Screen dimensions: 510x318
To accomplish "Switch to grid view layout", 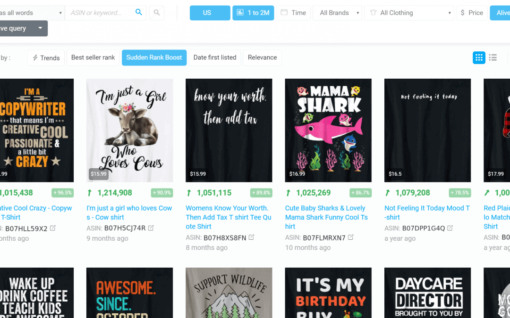I will (x=479, y=58).
